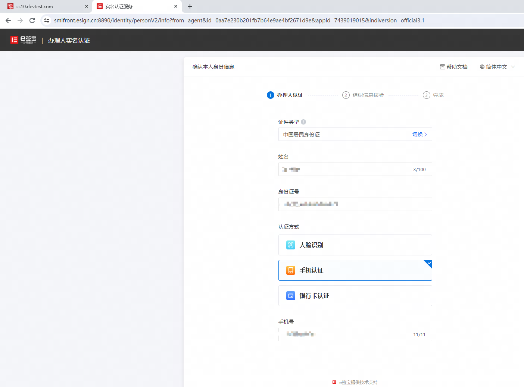Click the e签宝提供技术支持 footer text

click(358, 382)
